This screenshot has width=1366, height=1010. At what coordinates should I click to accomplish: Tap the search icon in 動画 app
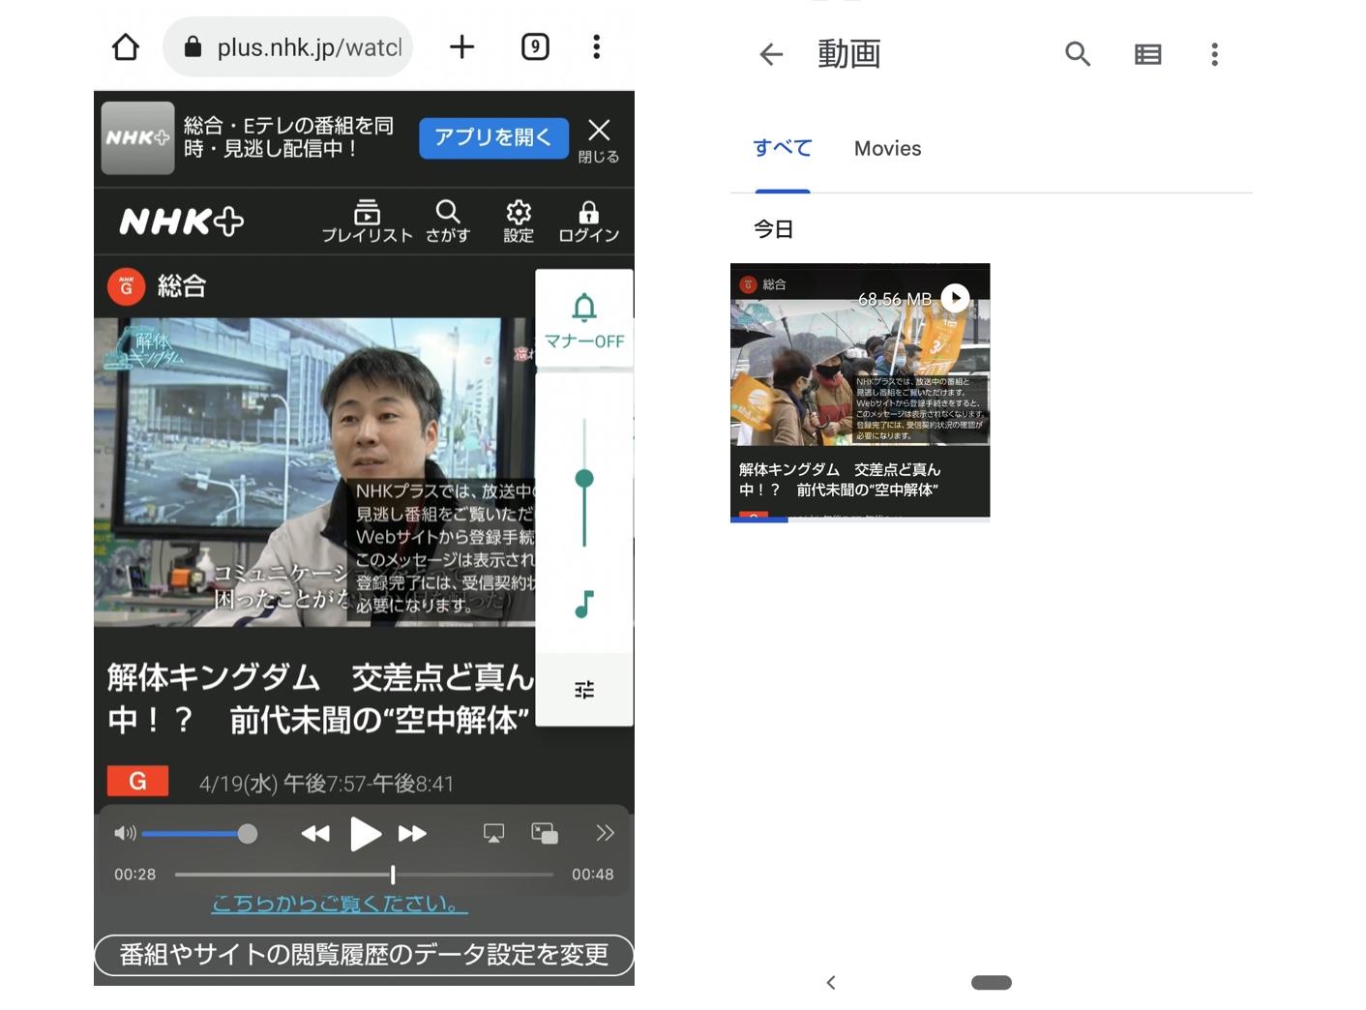click(1078, 54)
